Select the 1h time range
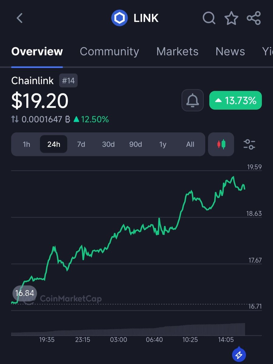Screen dimensions: 273x364 [x=26, y=144]
